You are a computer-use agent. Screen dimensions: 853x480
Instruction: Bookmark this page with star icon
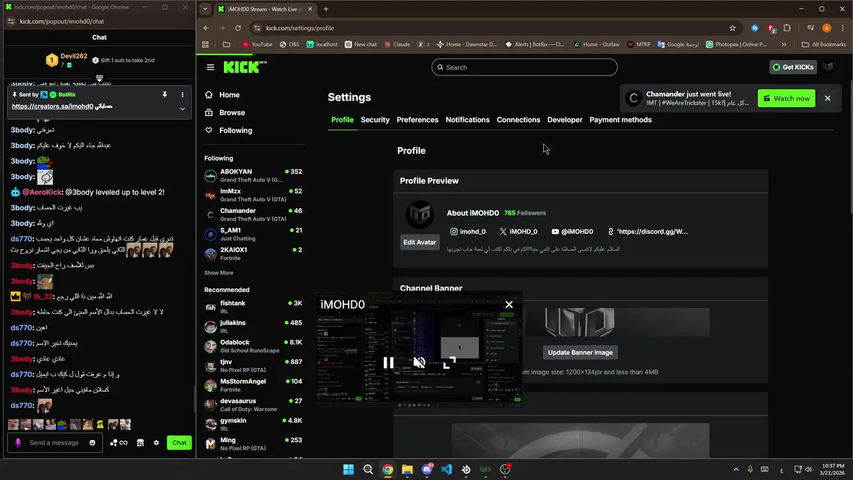click(x=732, y=28)
